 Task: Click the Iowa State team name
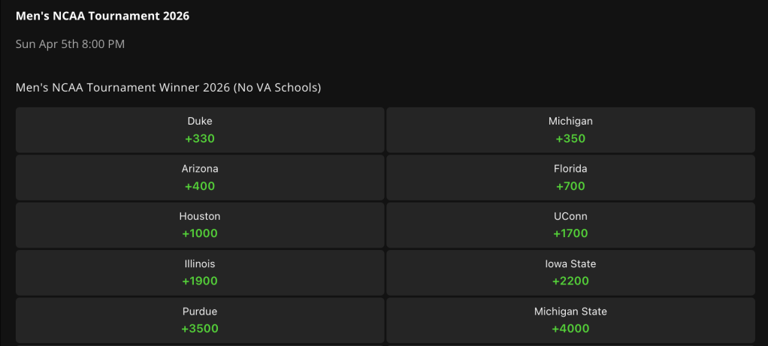570,263
